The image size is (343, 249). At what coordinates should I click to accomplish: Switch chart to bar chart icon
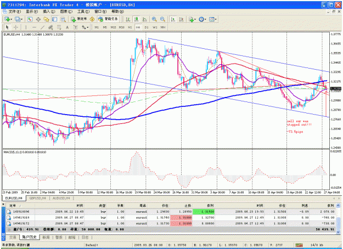pos(128,19)
